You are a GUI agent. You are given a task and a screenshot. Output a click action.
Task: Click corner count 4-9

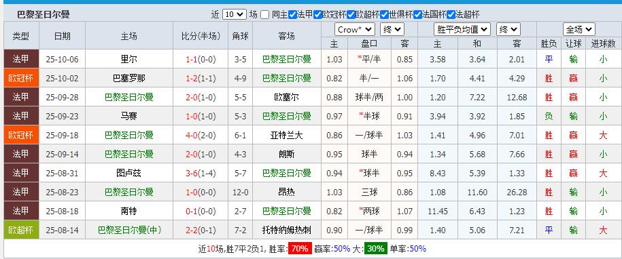coord(240,78)
